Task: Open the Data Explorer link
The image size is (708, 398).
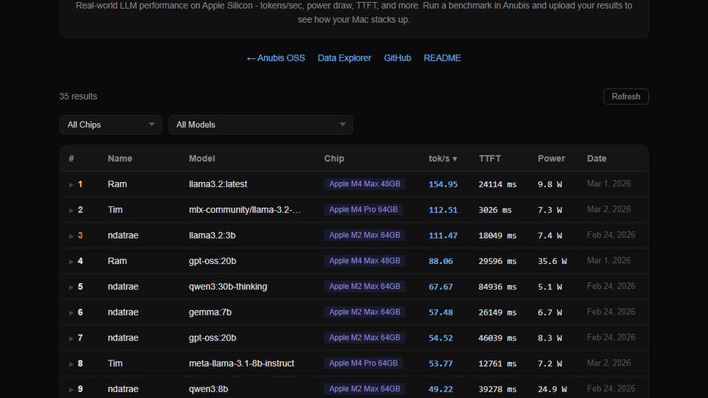Action: (x=344, y=58)
